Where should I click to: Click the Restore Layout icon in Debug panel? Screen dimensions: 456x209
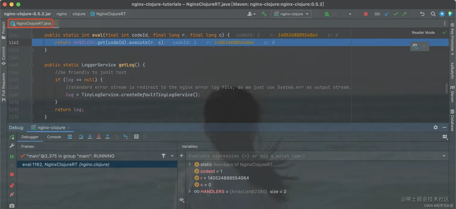(445, 137)
